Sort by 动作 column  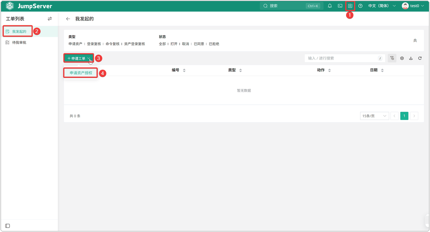(329, 70)
